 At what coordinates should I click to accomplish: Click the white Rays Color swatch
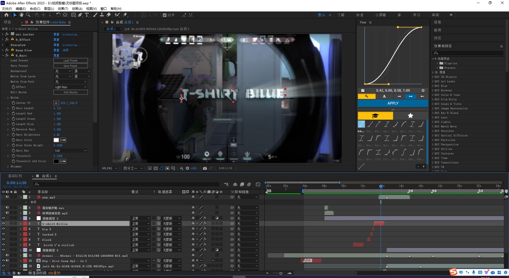tap(56, 140)
